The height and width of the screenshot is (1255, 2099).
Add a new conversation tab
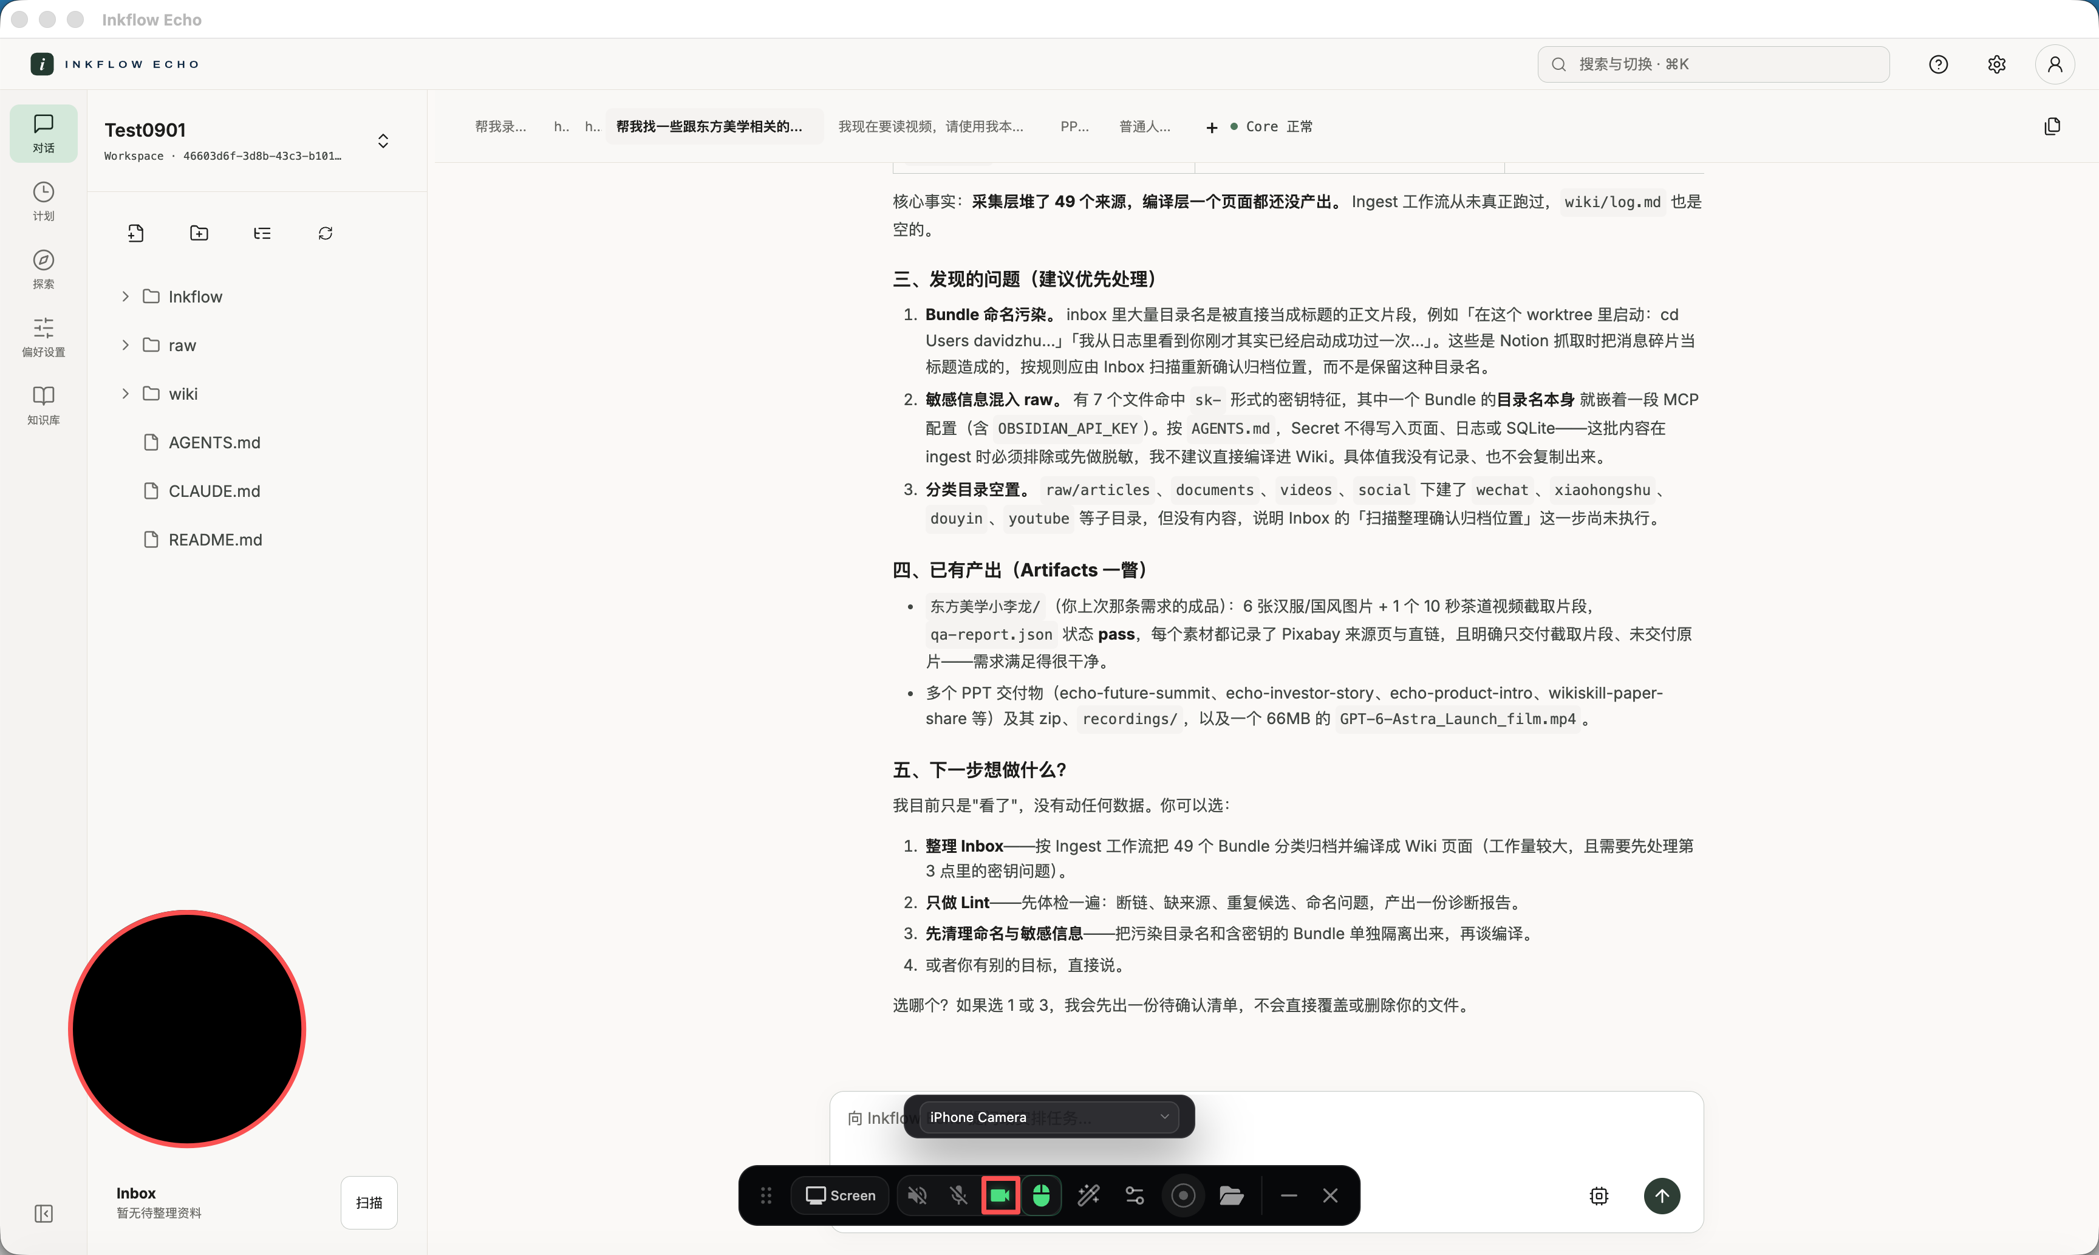click(1212, 128)
